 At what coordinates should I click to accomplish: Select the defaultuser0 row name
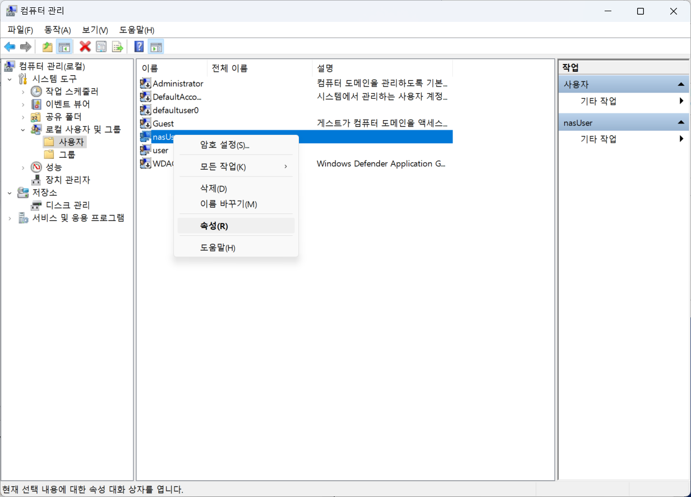point(176,110)
